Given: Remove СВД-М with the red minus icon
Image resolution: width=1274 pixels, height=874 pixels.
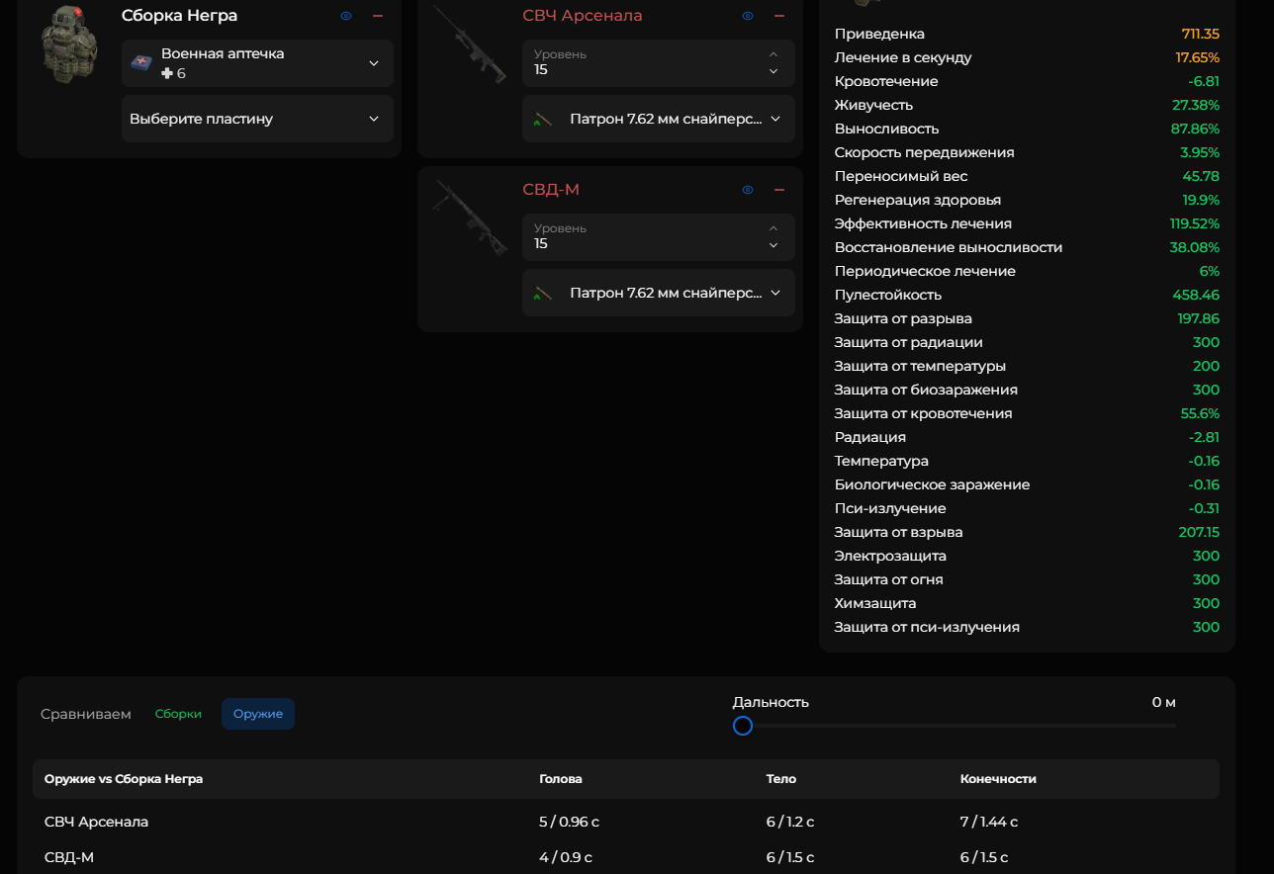Looking at the screenshot, I should 779,190.
